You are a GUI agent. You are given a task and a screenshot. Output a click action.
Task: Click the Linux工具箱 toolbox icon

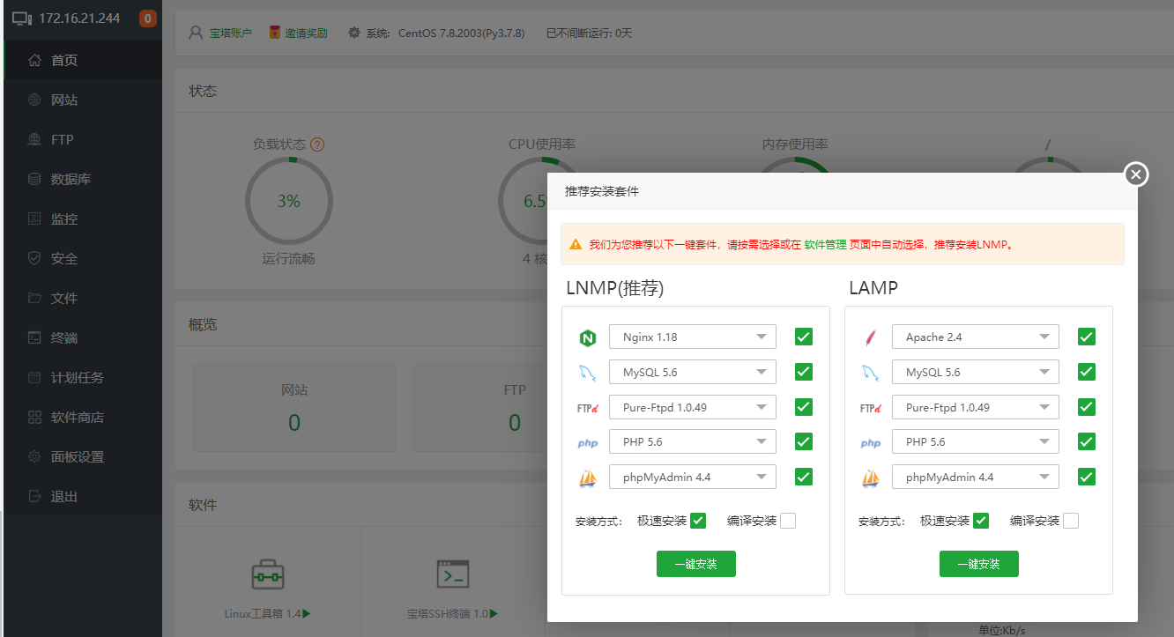(268, 574)
